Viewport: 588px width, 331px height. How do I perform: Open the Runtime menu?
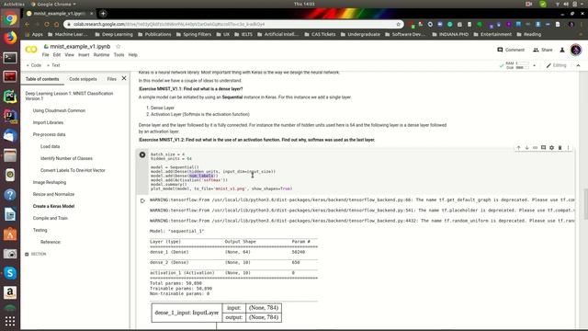coord(101,55)
